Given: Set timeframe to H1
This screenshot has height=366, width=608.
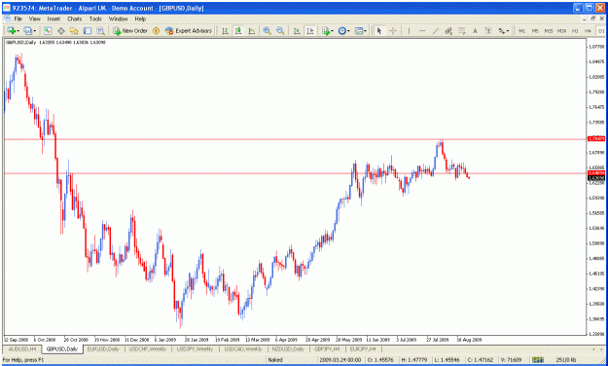Looking at the screenshot, I should (x=575, y=30).
